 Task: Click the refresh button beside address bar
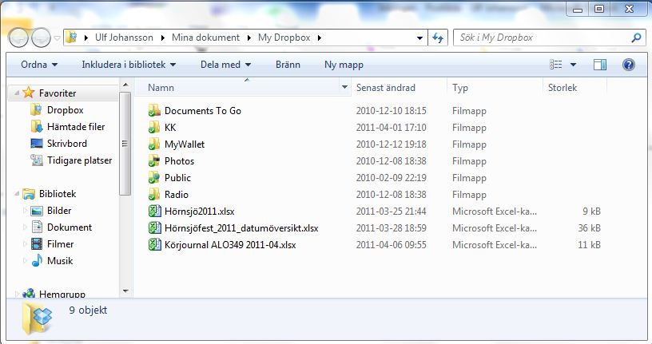point(438,38)
